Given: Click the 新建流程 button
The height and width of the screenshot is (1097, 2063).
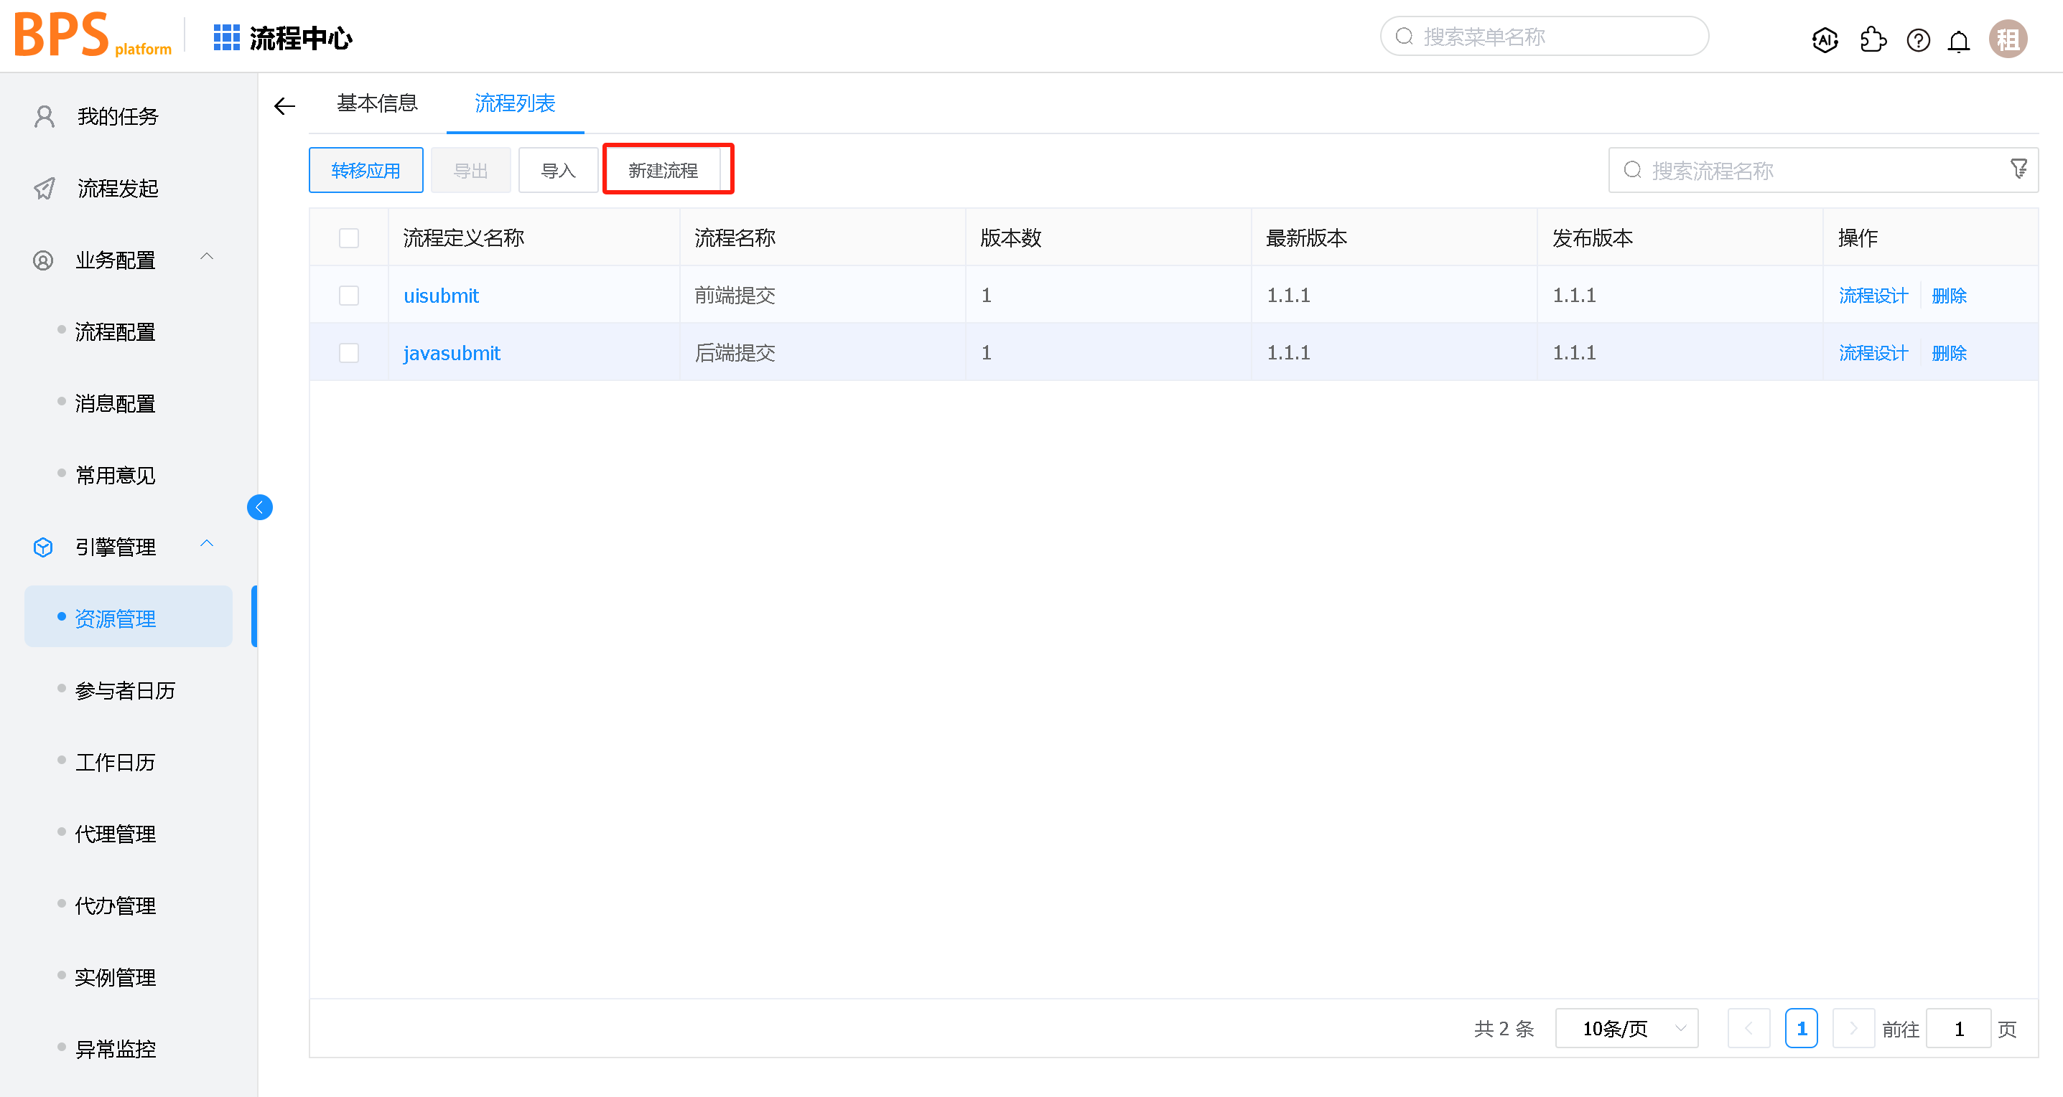Looking at the screenshot, I should coord(663,171).
